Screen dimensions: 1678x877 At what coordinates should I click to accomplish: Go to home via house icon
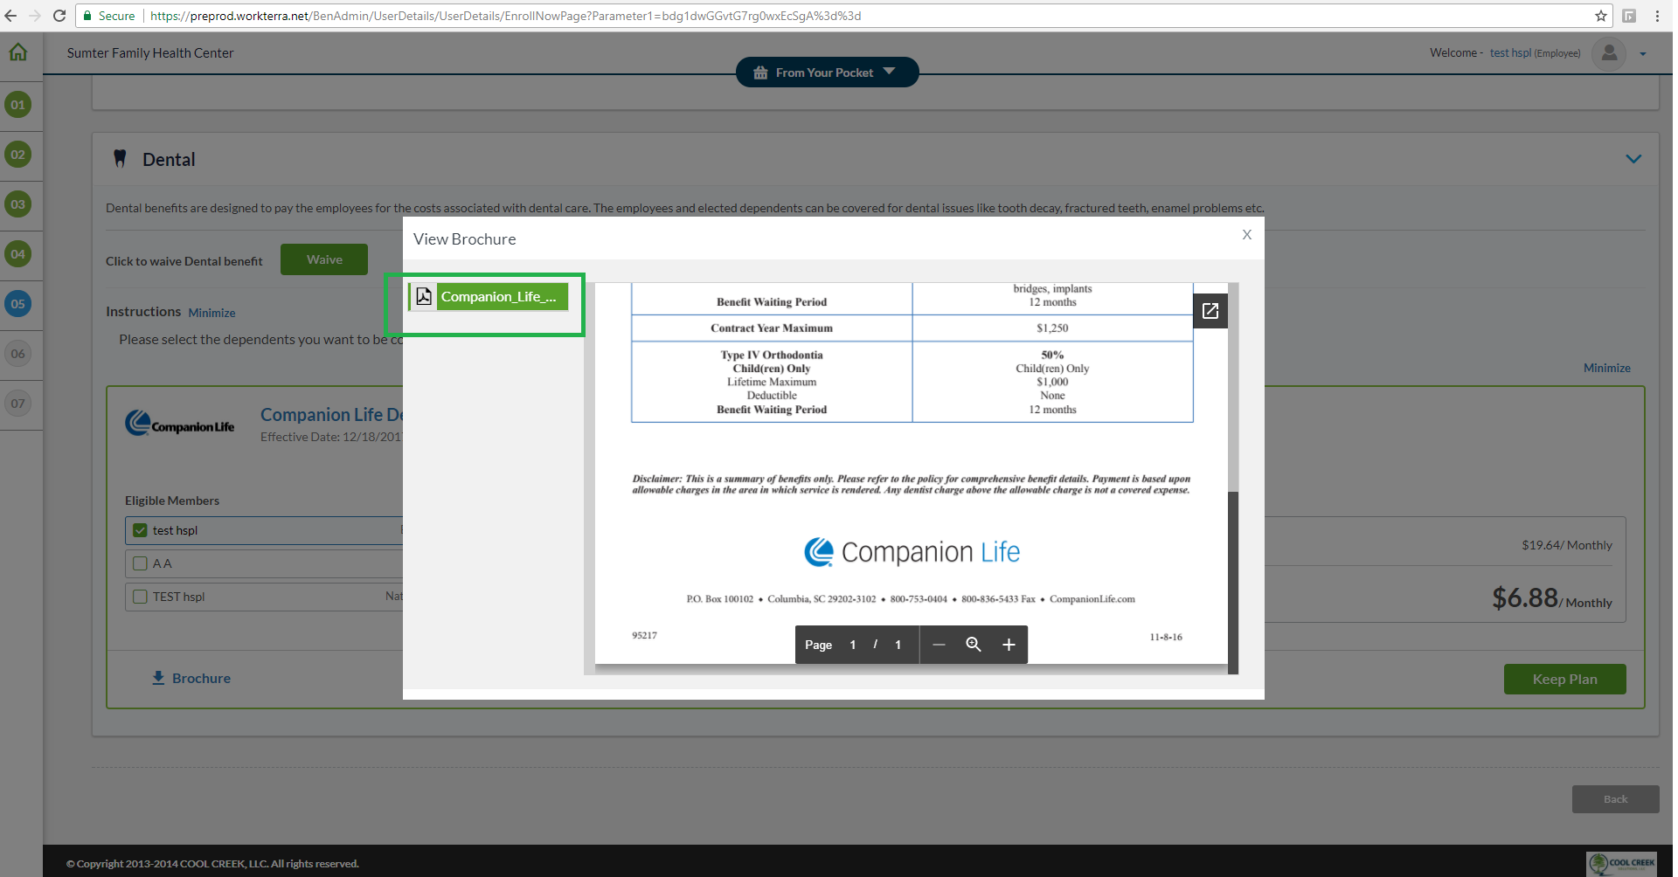17,52
